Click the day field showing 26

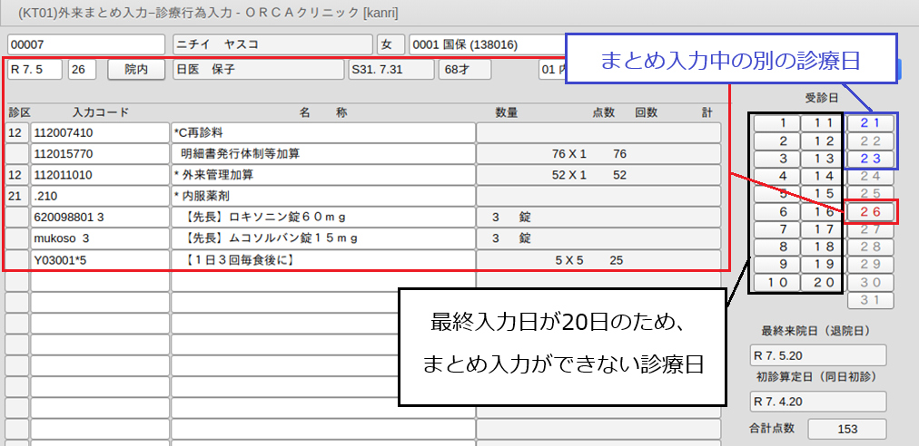[83, 69]
